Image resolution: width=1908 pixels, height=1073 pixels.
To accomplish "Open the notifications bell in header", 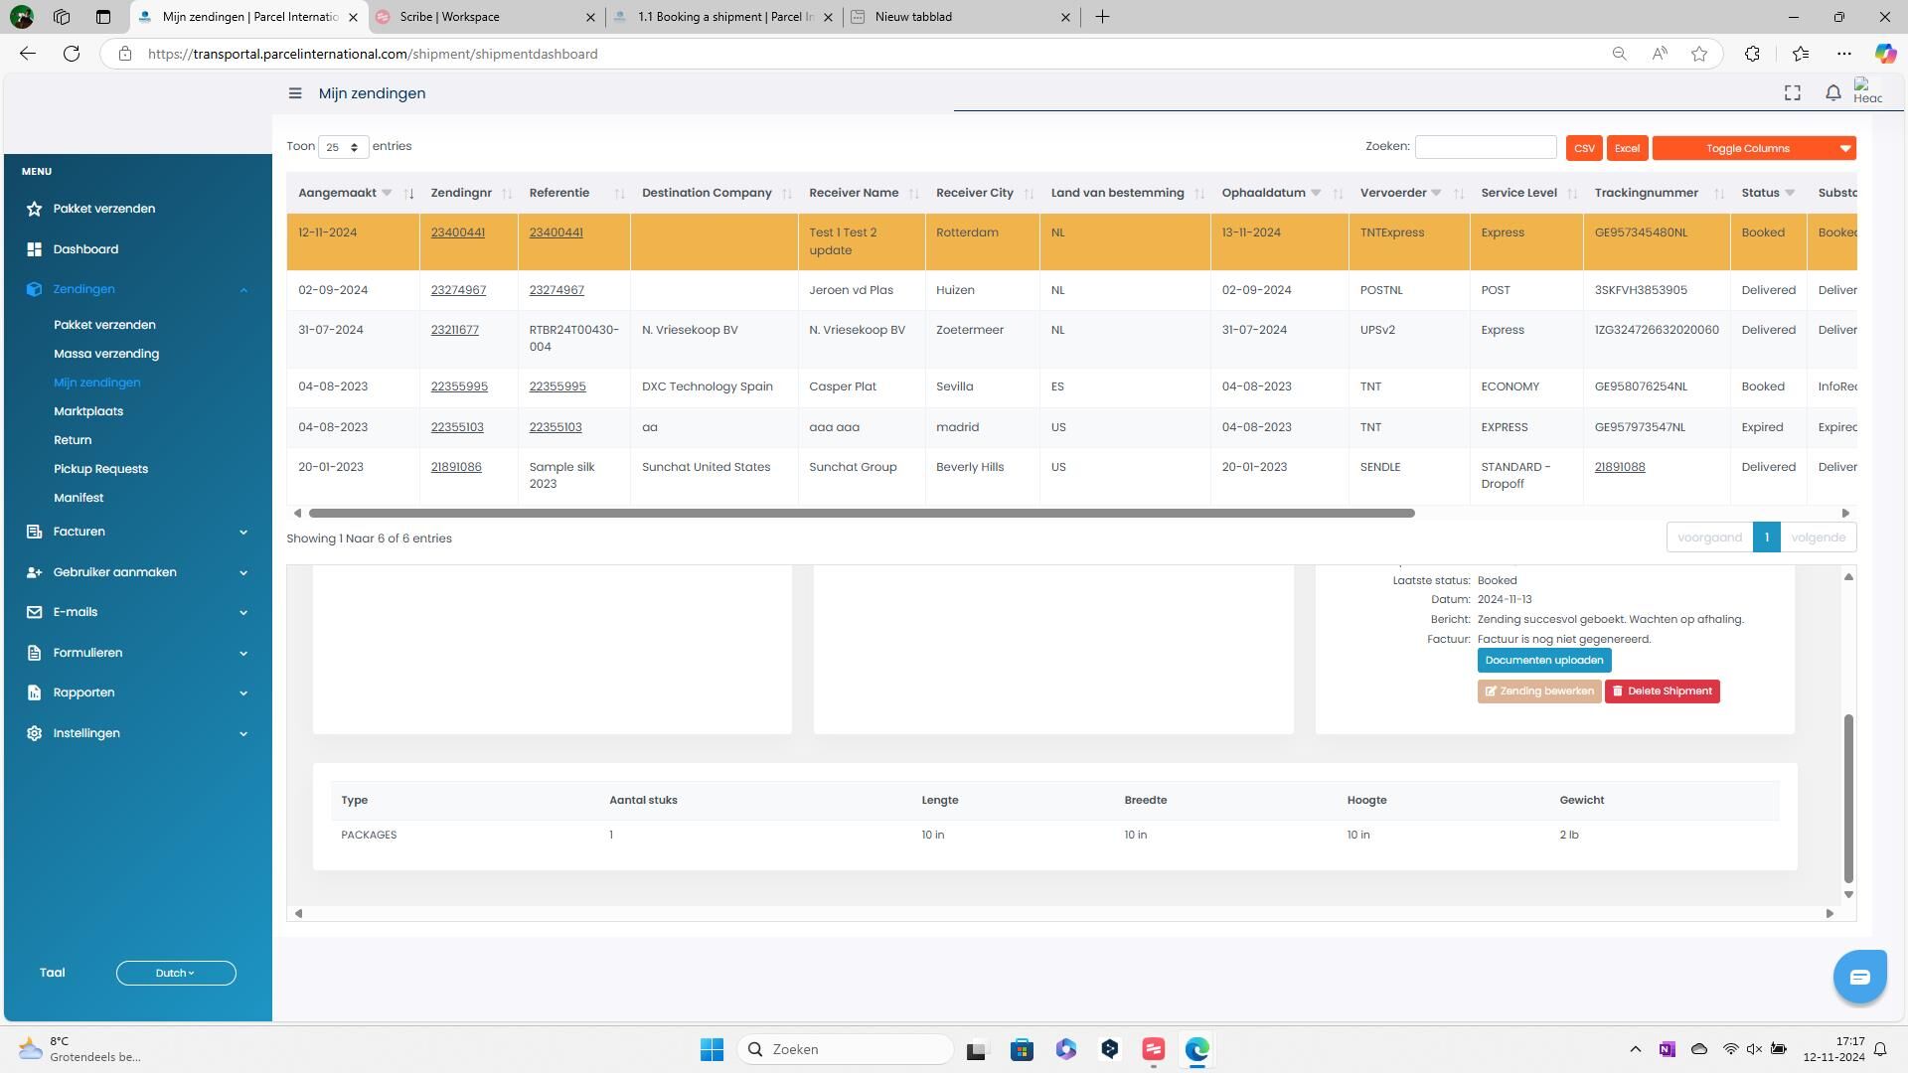I will tap(1832, 93).
